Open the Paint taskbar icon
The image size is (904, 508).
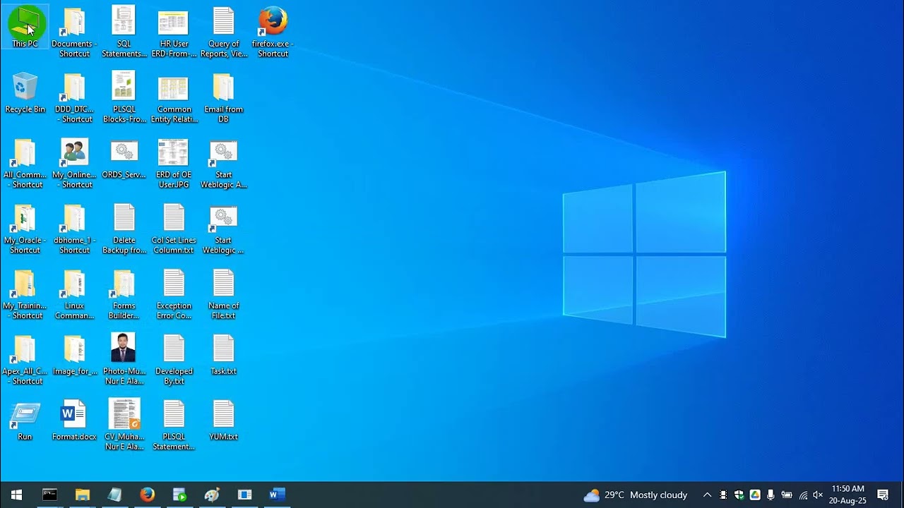[x=212, y=495]
